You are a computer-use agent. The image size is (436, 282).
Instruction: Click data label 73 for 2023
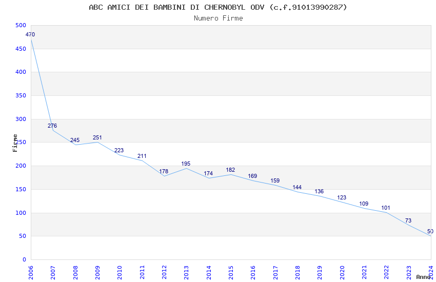click(408, 220)
